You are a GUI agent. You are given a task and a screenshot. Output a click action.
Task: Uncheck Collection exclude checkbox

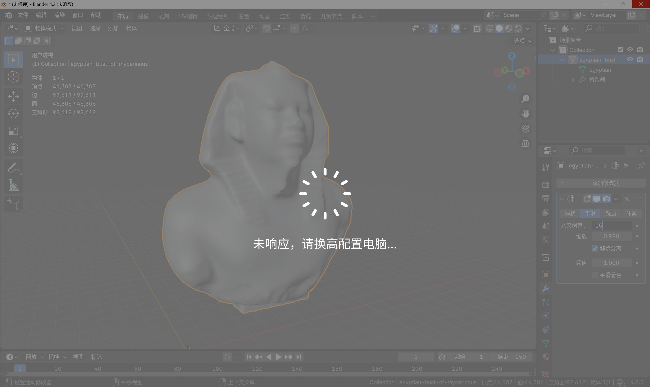tap(620, 50)
